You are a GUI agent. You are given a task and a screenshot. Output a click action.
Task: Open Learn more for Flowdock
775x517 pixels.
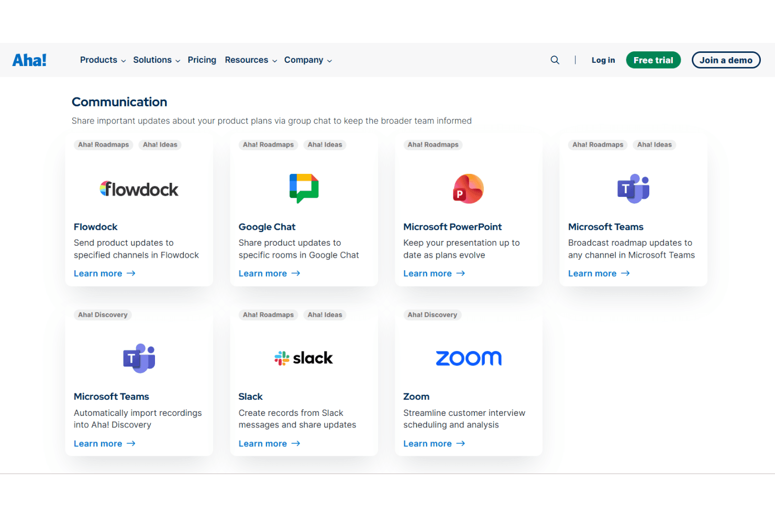pyautogui.click(x=105, y=273)
